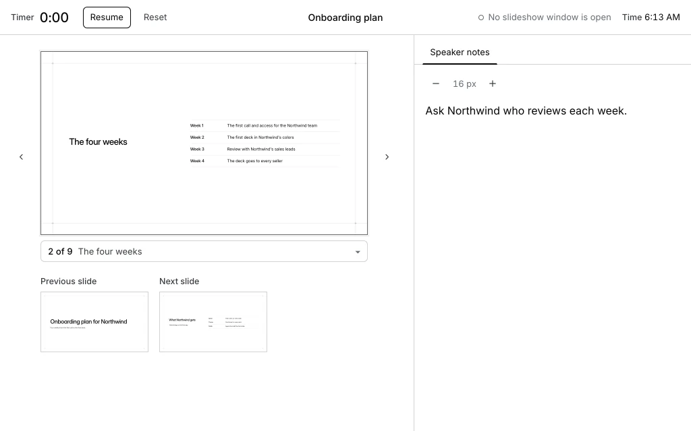Click the 'Timer' label
The width and height of the screenshot is (691, 431).
click(22, 18)
